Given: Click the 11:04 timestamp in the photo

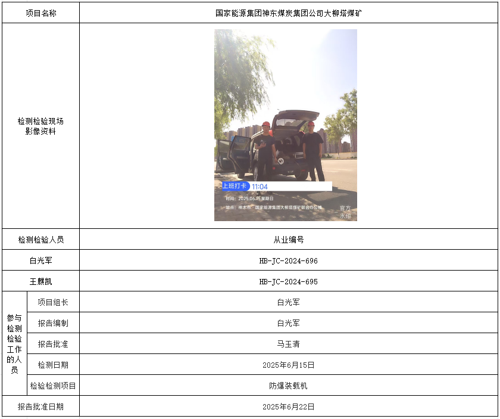Looking at the screenshot, I should pos(260,187).
